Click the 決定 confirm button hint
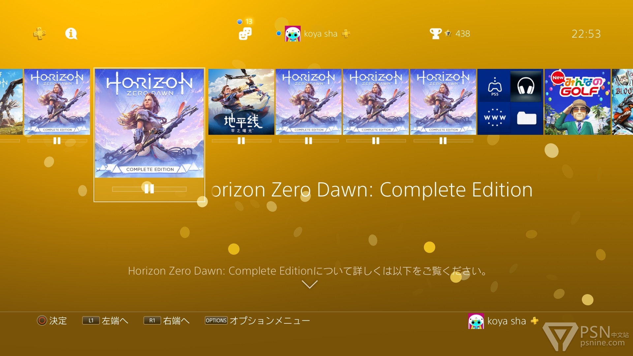633x356 pixels. point(52,320)
